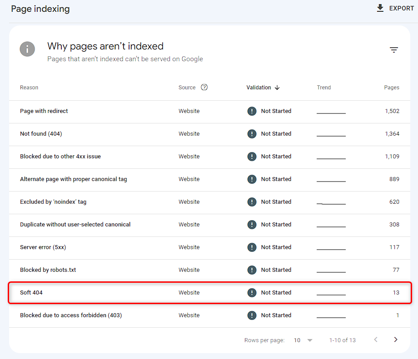This screenshot has width=418, height=359.
Task: Open the Soft 404 reason row
Action: (209, 293)
